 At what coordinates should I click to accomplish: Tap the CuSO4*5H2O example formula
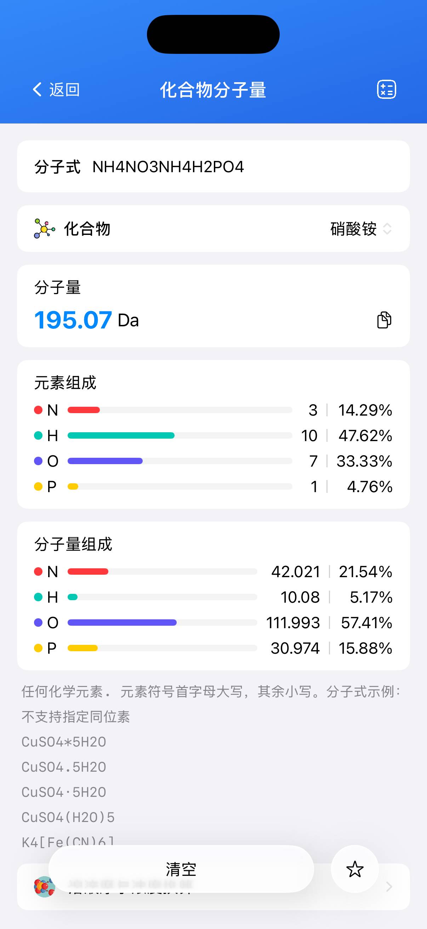click(x=64, y=742)
